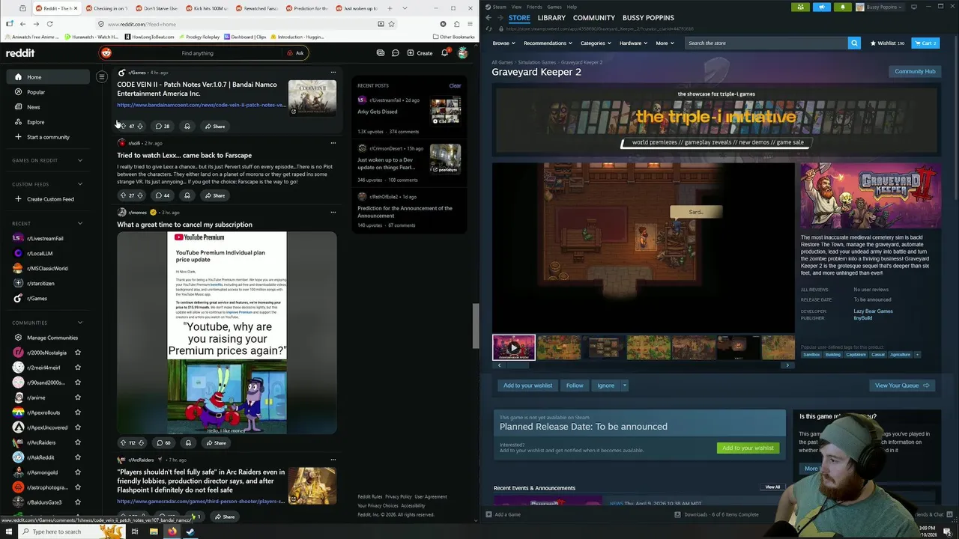The height and width of the screenshot is (539, 959).
Task: Open Steam announcements megaphone icon
Action: tap(821, 7)
